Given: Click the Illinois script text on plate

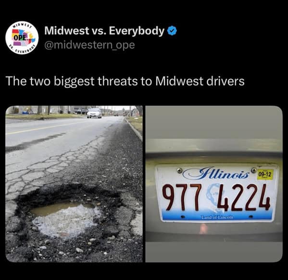Looking at the screenshot, I should coord(216,174).
